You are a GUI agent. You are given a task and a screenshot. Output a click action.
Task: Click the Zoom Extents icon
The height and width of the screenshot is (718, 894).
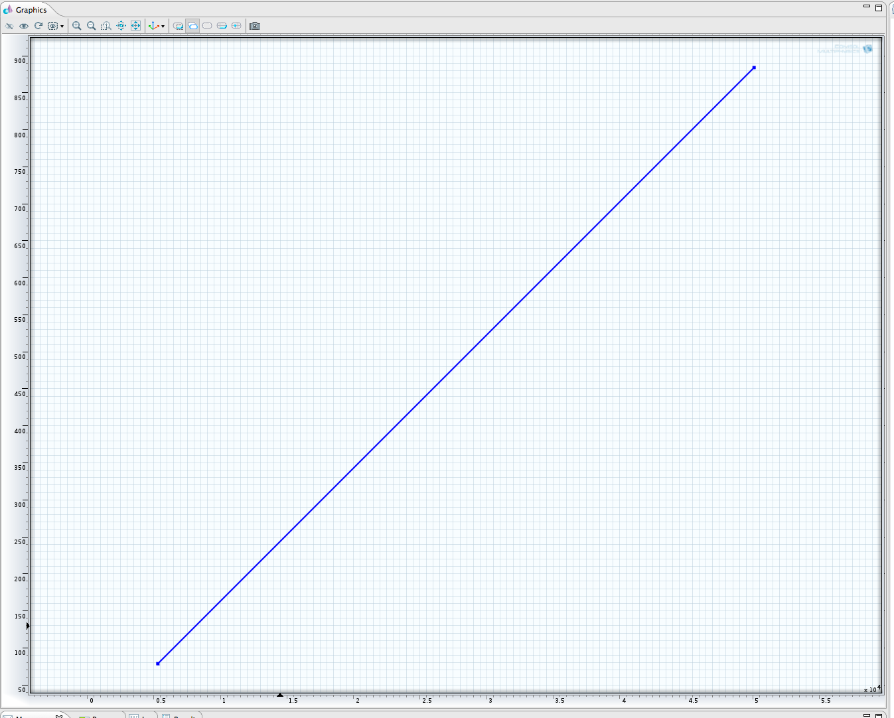(x=135, y=26)
